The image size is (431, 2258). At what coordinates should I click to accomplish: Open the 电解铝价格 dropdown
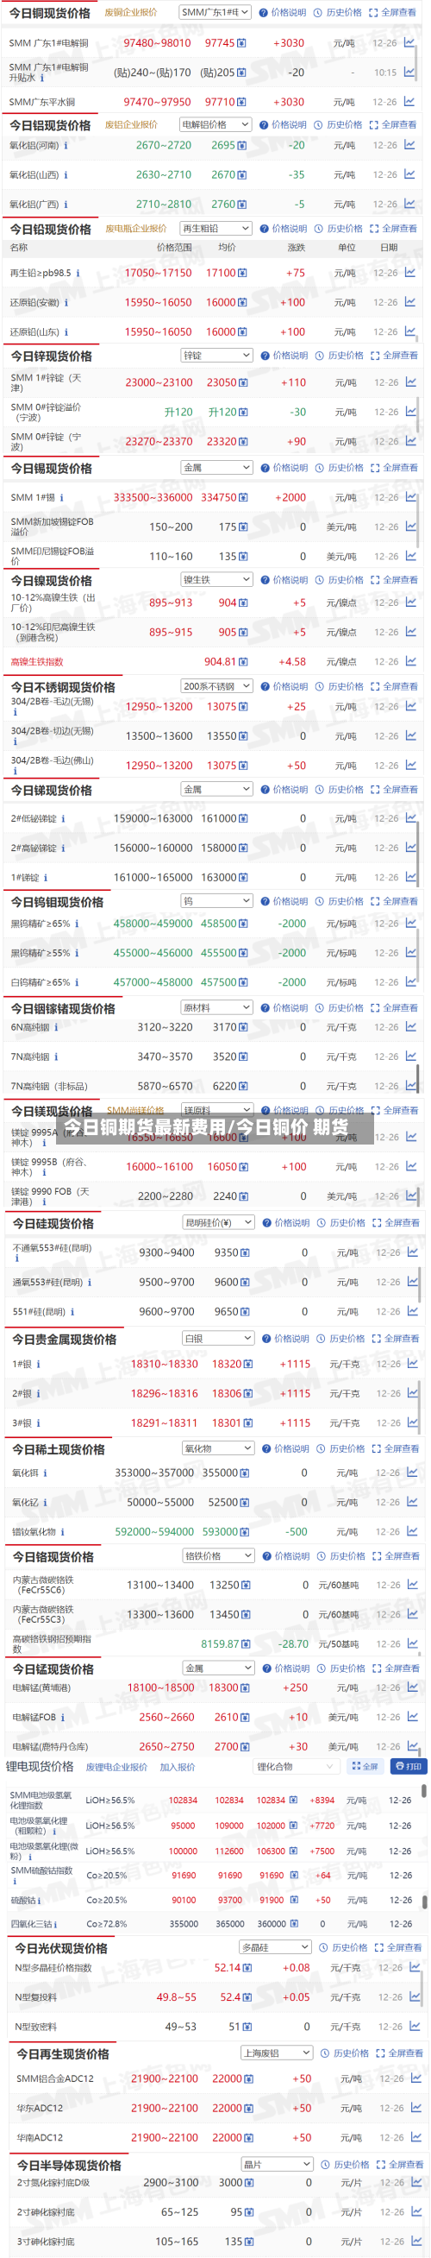click(215, 124)
